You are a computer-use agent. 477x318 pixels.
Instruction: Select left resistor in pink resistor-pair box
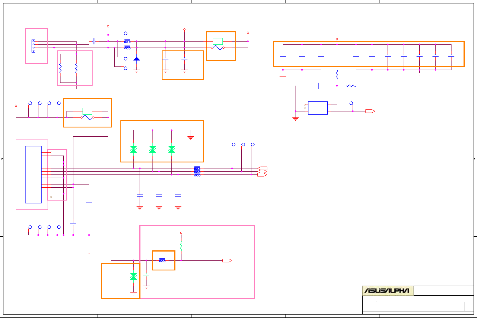click(x=60, y=68)
